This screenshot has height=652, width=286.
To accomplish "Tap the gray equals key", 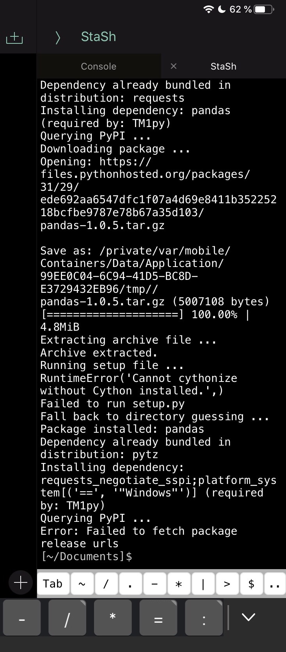I will [158, 618].
